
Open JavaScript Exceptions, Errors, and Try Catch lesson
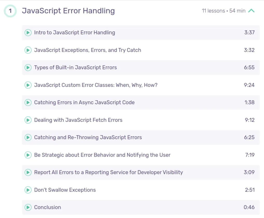click(88, 50)
